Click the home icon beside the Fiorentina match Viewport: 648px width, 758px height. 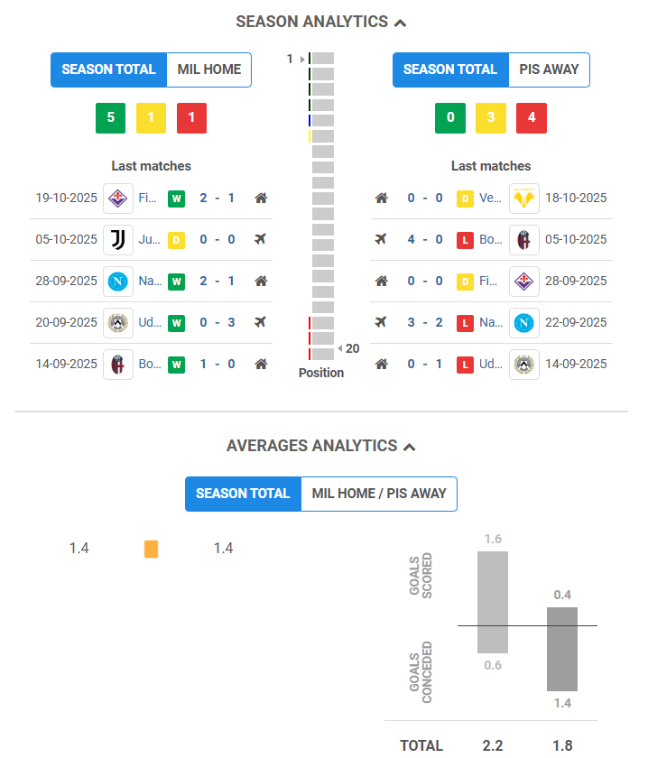(x=261, y=198)
